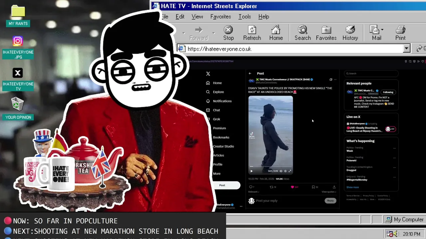Open the Forward button history dropdown arrow
The width and height of the screenshot is (426, 239).
[x=214, y=33]
